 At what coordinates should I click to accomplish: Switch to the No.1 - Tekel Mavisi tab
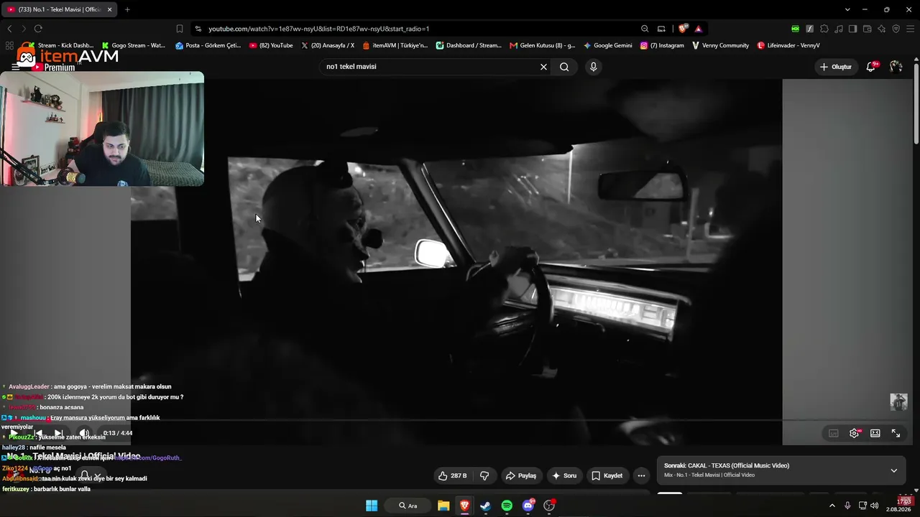(57, 9)
